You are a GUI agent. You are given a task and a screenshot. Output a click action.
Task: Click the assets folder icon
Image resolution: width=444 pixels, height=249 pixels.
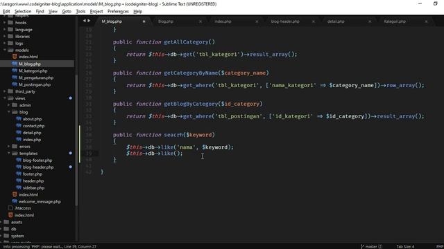[6, 222]
